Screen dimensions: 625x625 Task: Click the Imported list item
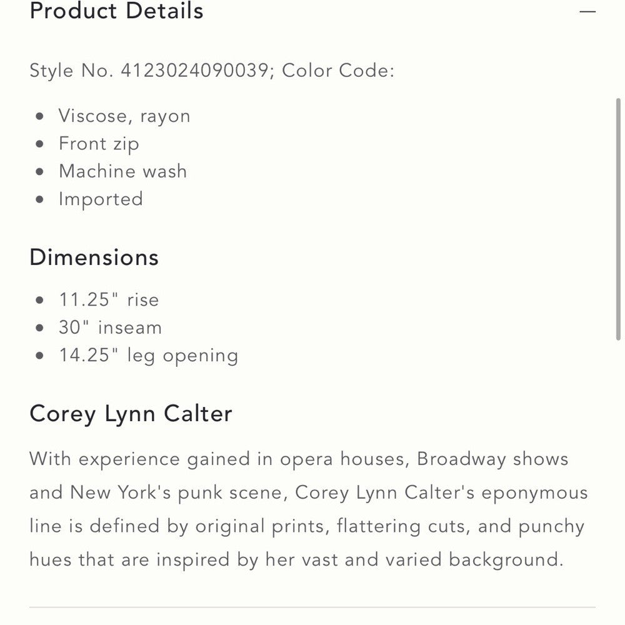coord(101,199)
